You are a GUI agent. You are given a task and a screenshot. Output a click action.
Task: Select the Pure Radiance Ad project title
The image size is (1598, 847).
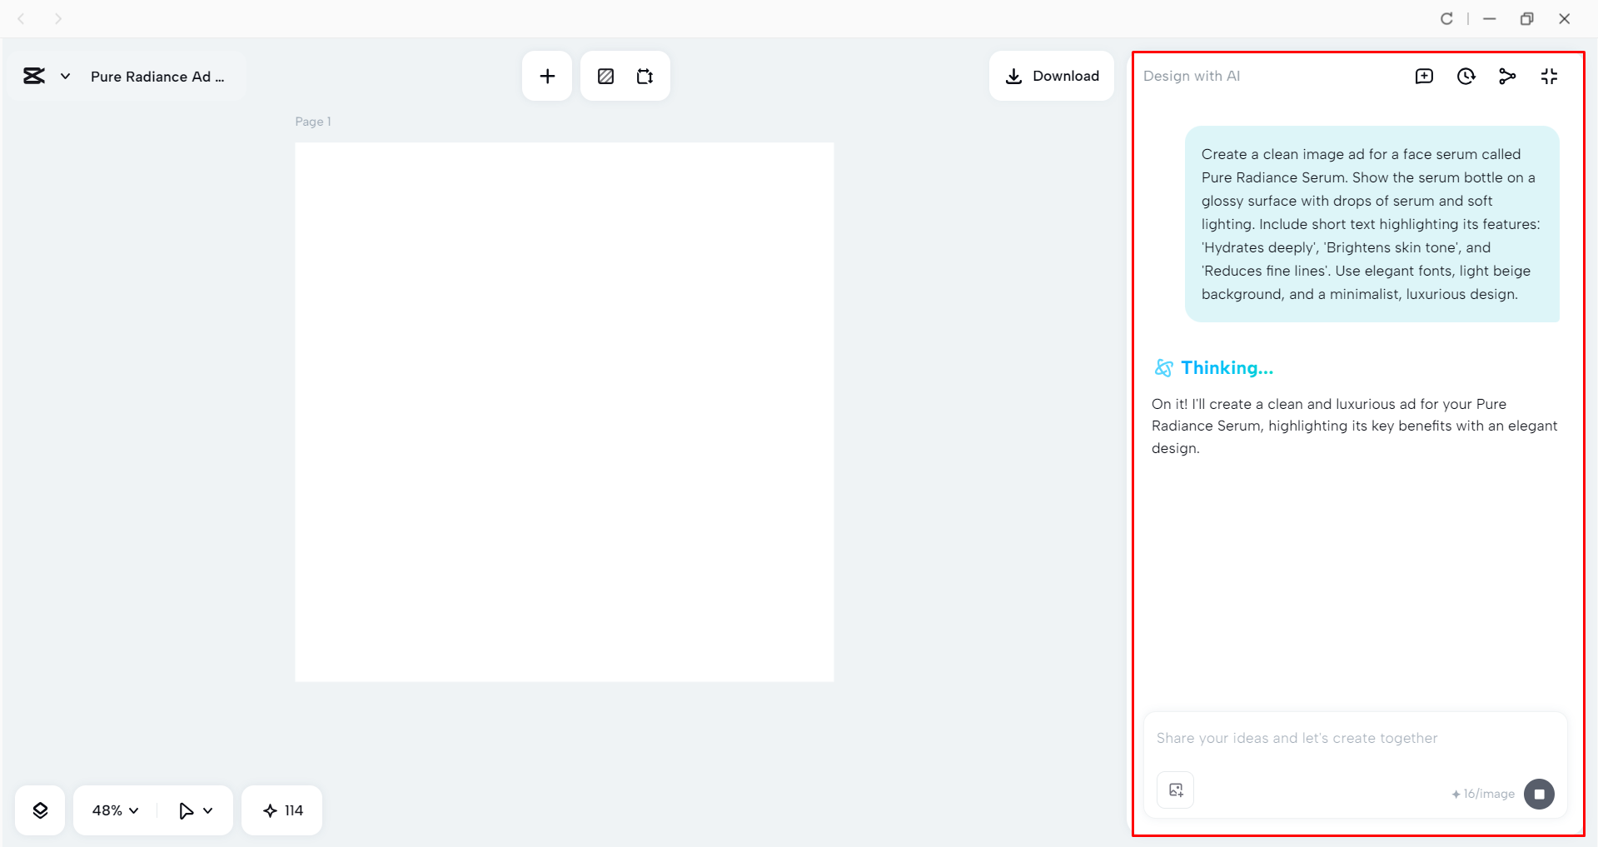point(157,76)
